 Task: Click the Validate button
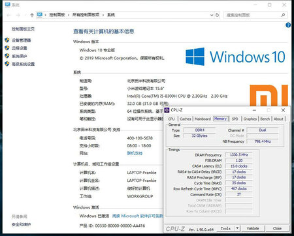(253, 228)
